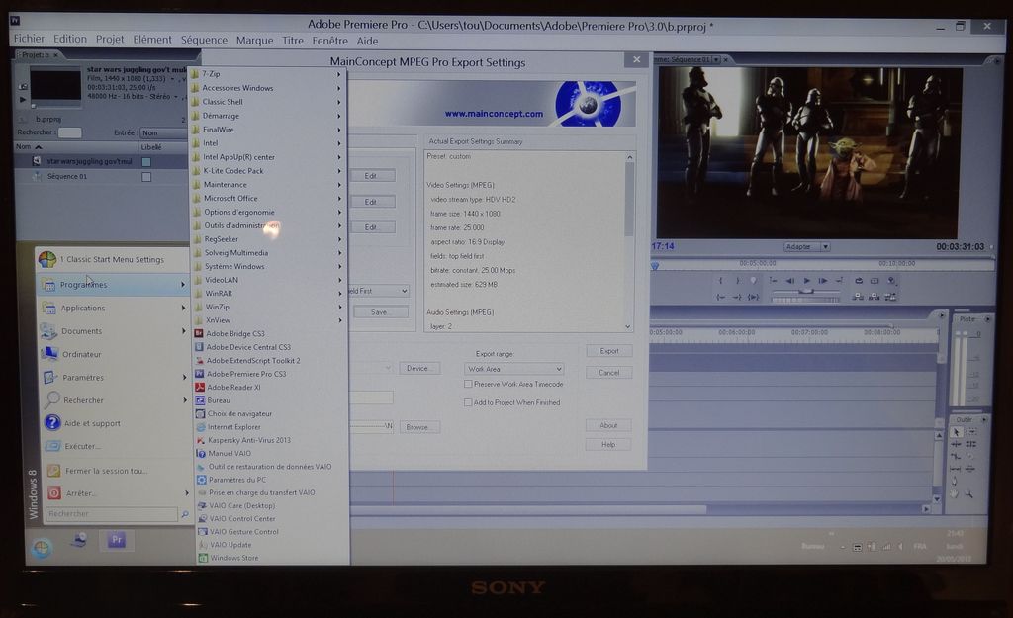Click the About button
Screen dimensions: 1013x618
(x=608, y=425)
